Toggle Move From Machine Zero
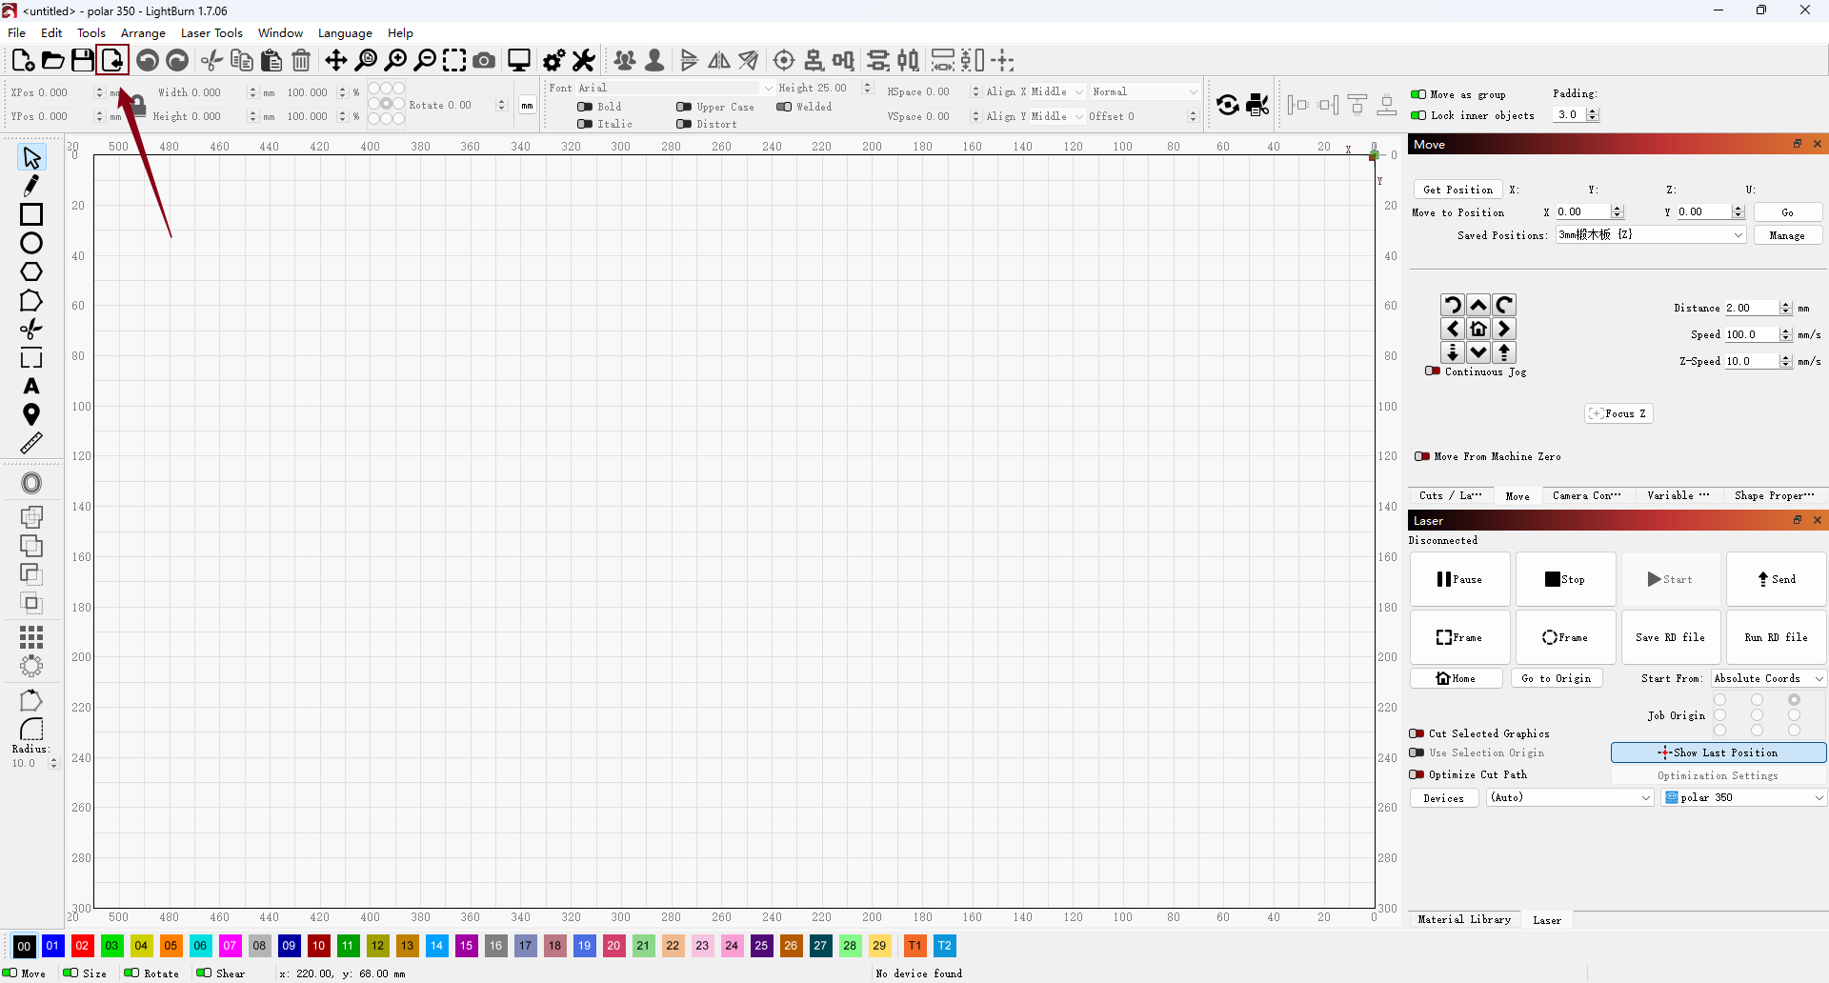This screenshot has width=1829, height=983. point(1422,456)
